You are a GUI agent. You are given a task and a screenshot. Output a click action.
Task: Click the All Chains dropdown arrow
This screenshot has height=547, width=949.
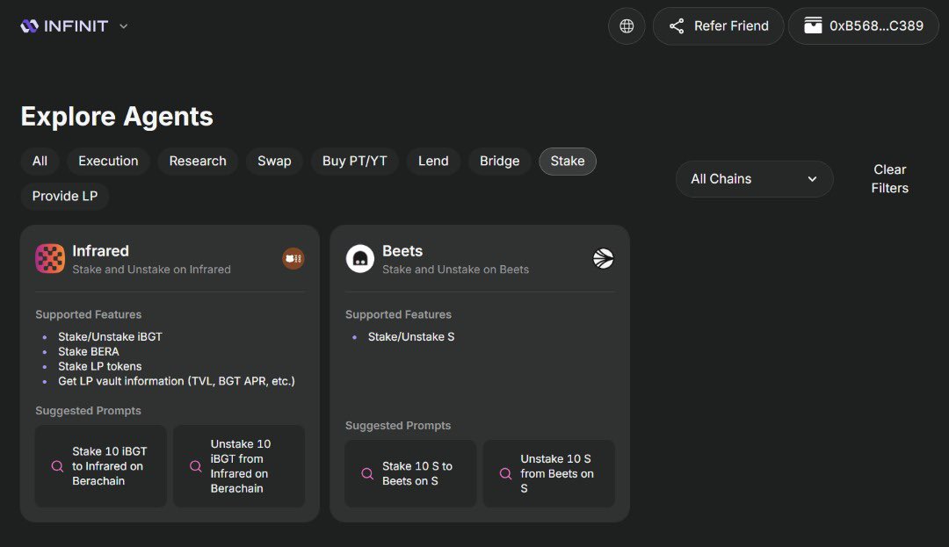[812, 179]
